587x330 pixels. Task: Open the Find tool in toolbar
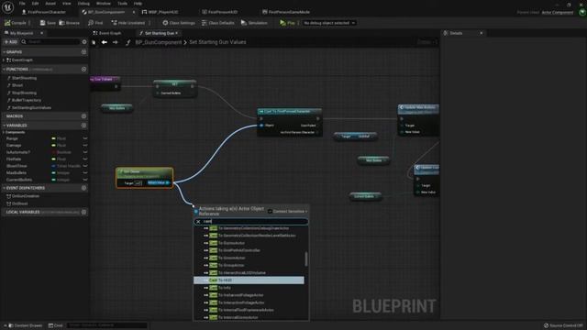click(x=95, y=23)
